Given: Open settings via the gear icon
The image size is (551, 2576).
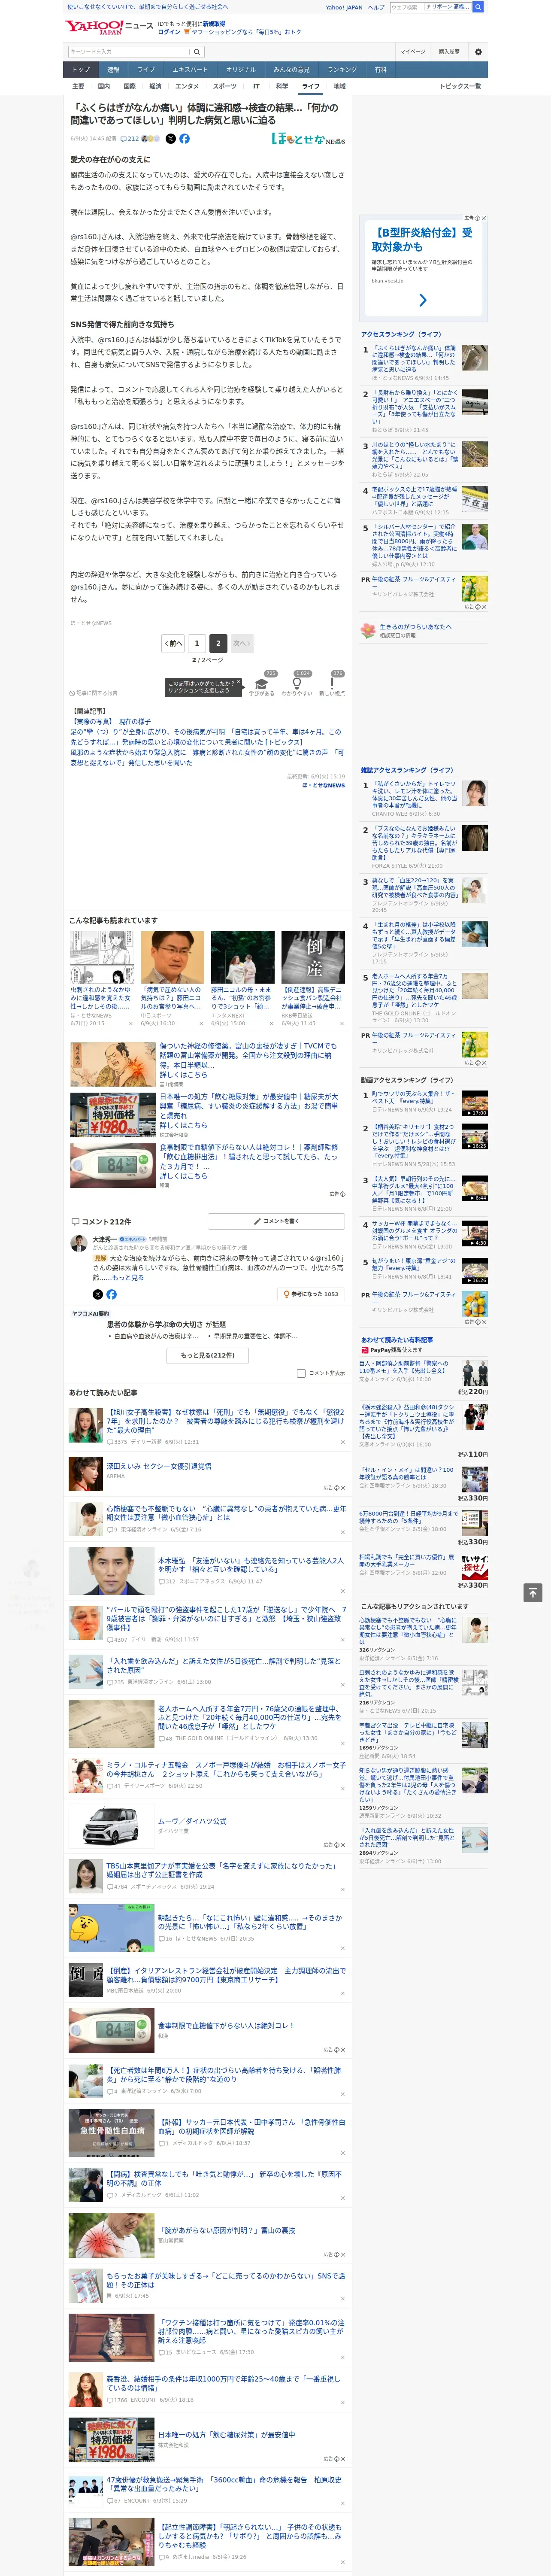Looking at the screenshot, I should point(478,52).
